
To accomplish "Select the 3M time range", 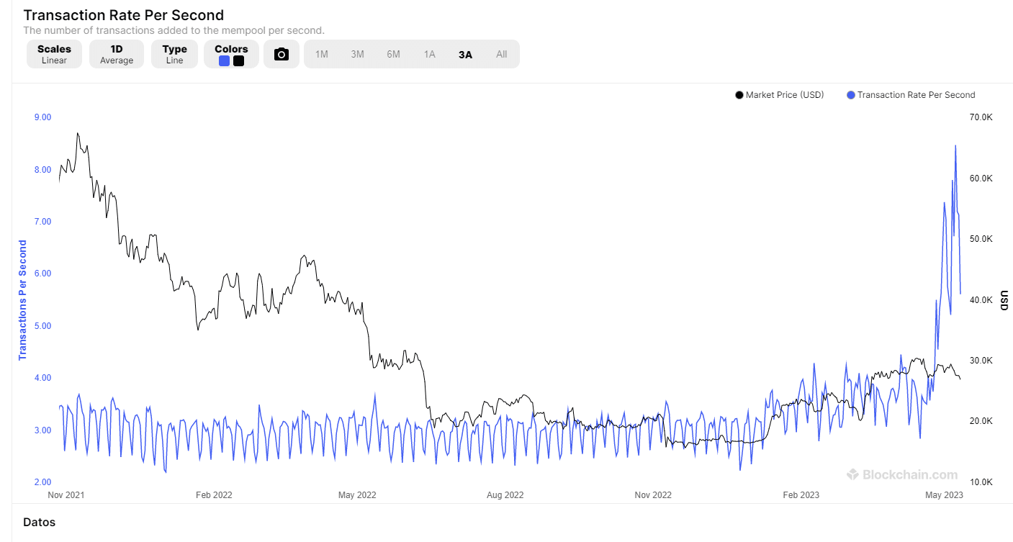I will [357, 54].
